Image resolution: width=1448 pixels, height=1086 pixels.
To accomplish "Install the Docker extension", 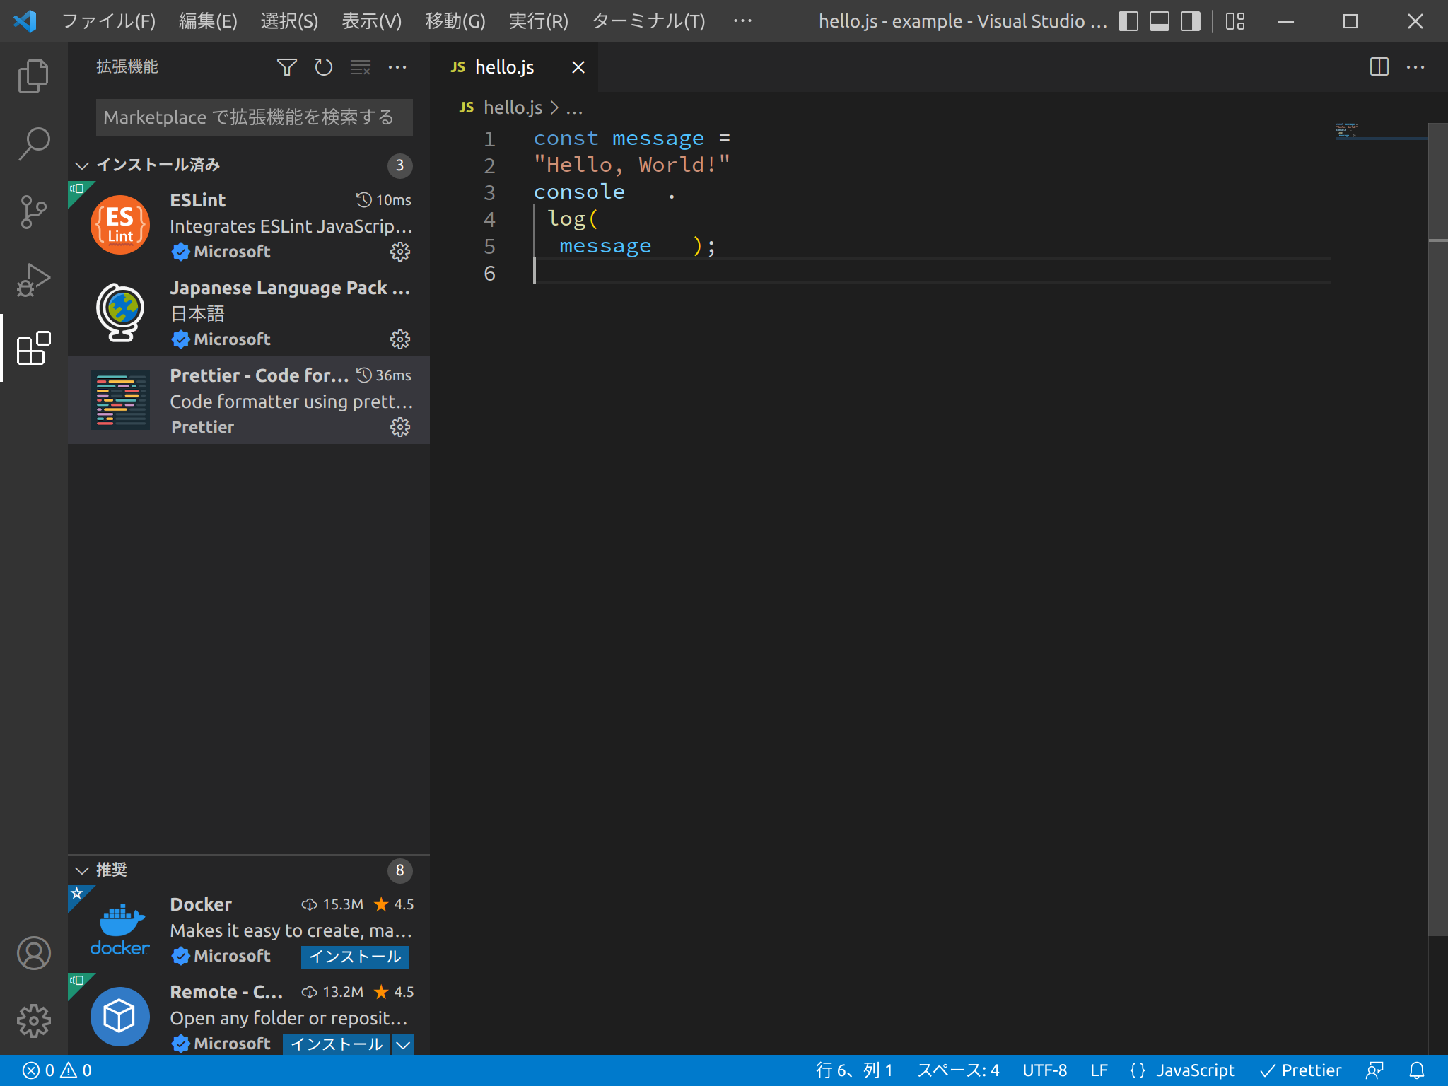I will (x=354, y=957).
